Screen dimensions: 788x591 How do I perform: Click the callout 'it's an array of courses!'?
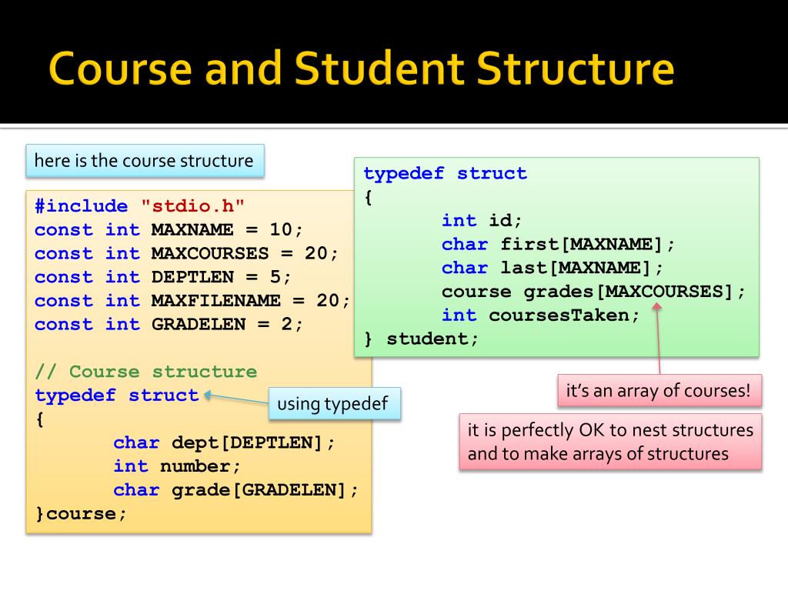coord(659,390)
